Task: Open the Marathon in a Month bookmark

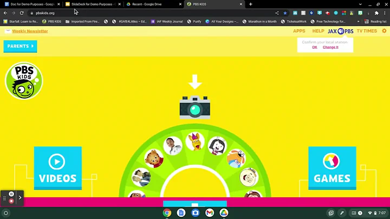Action: [259, 22]
